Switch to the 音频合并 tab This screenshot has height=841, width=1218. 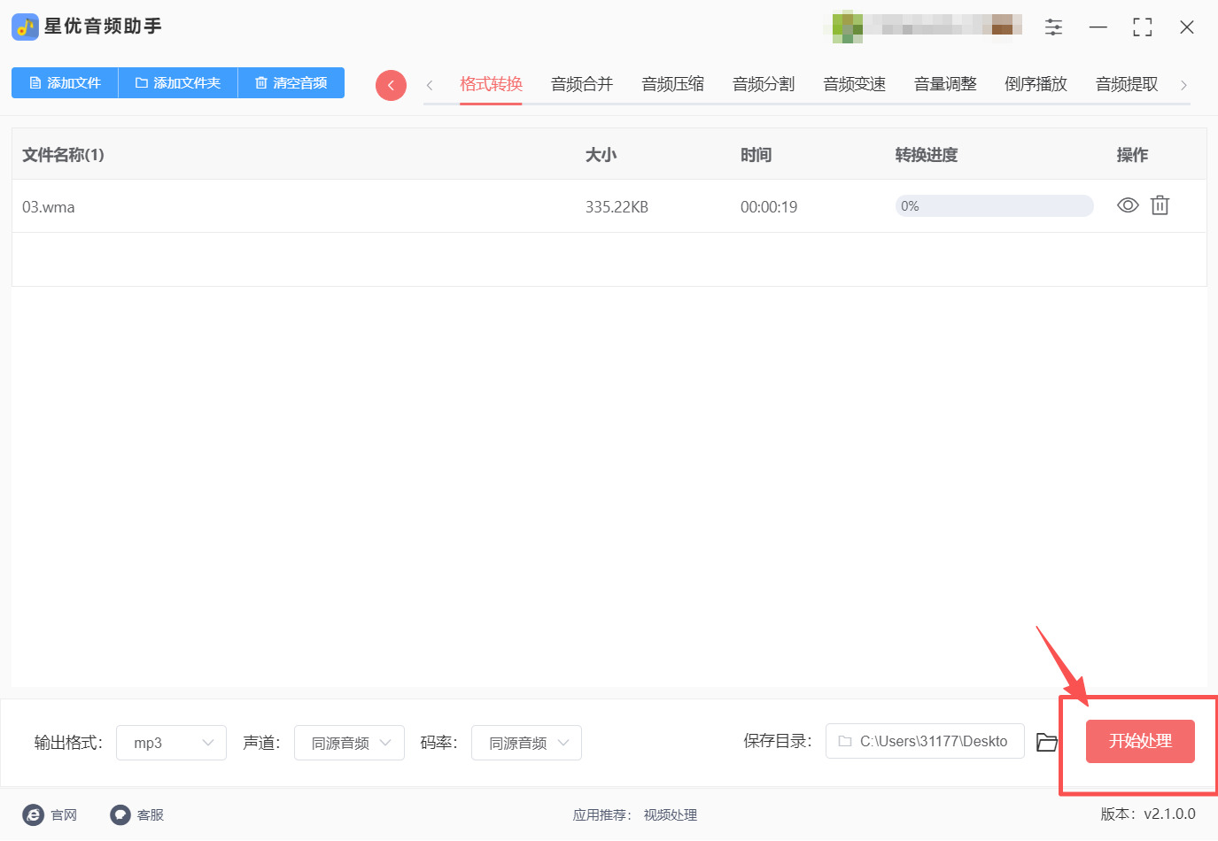pyautogui.click(x=581, y=83)
